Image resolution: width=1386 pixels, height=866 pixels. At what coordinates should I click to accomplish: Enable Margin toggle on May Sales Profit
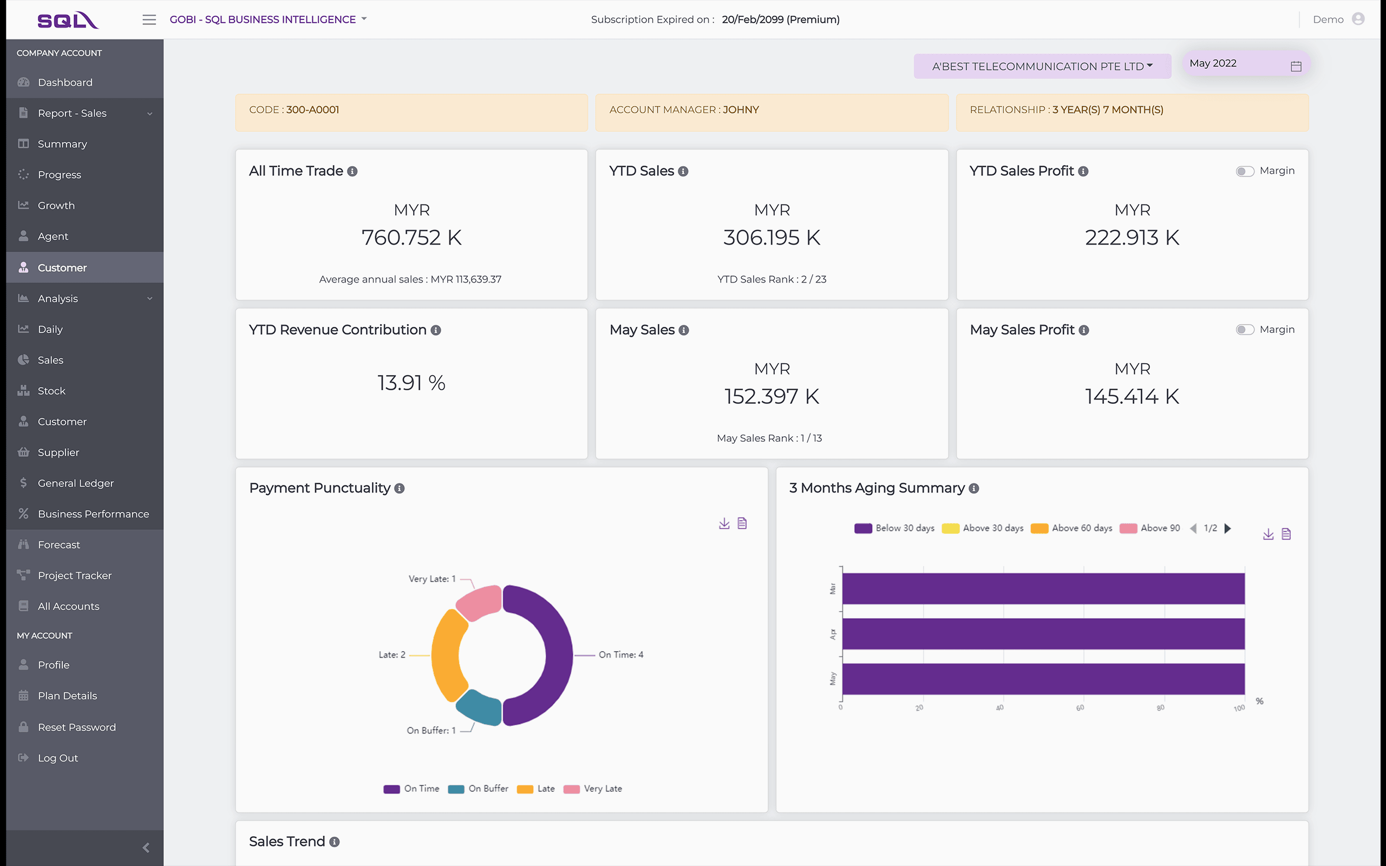click(x=1245, y=330)
